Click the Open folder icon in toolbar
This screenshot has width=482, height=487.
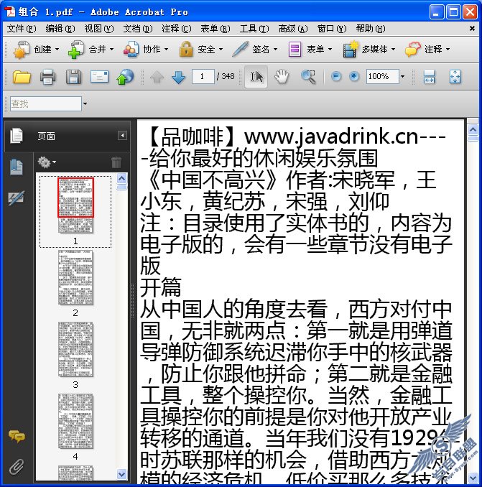coord(22,77)
